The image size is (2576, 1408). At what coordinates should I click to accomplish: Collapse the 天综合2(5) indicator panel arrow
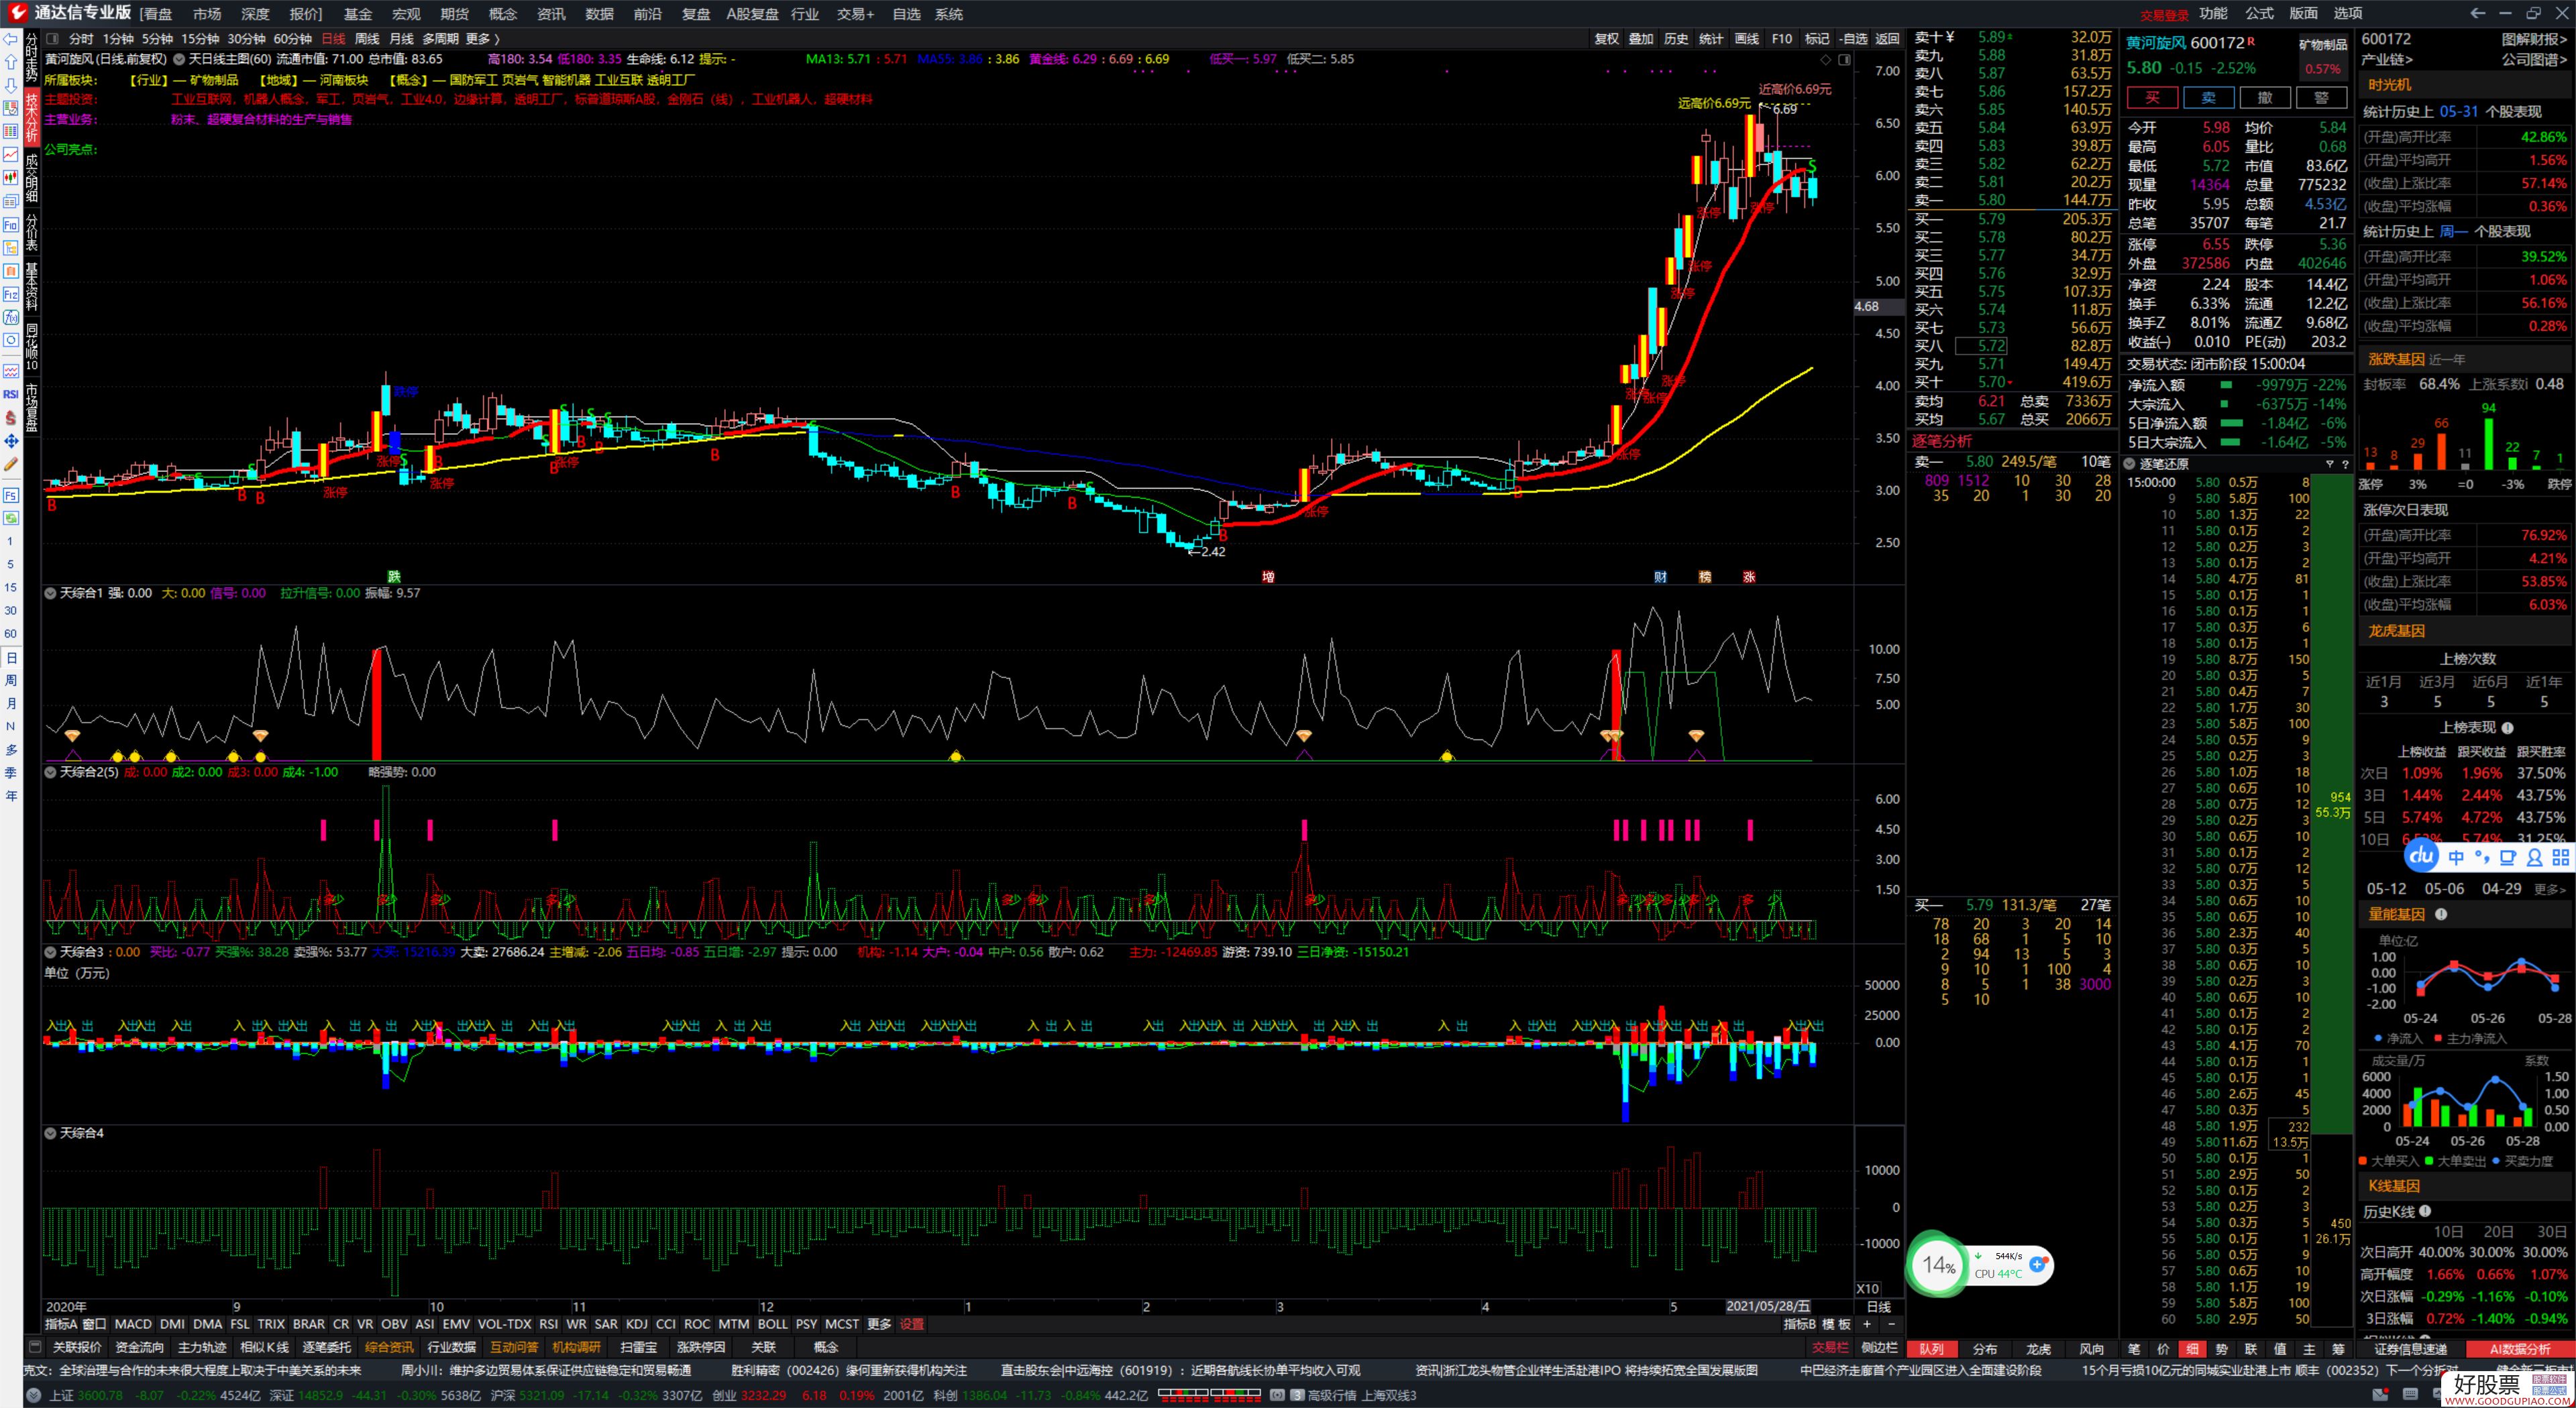click(x=50, y=772)
